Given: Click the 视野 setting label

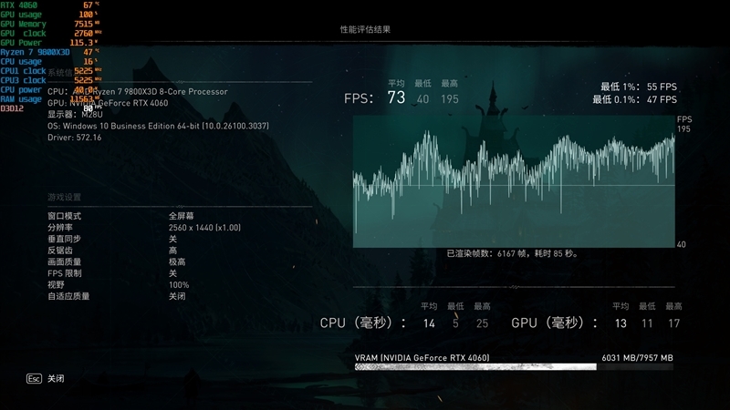Looking at the screenshot, I should pyautogui.click(x=56, y=285).
